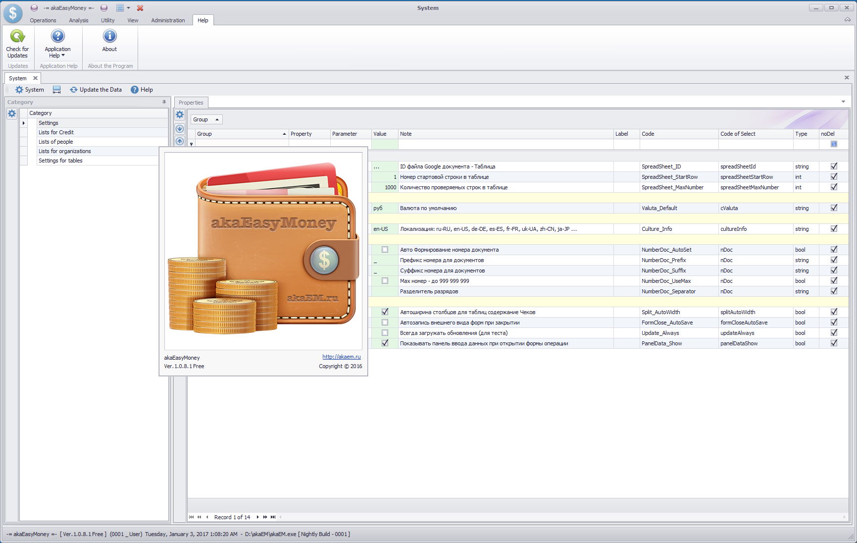Viewport: 857px width, 543px height.
Task: Click the akaEasyMoney wallet splash image
Action: pos(263,251)
